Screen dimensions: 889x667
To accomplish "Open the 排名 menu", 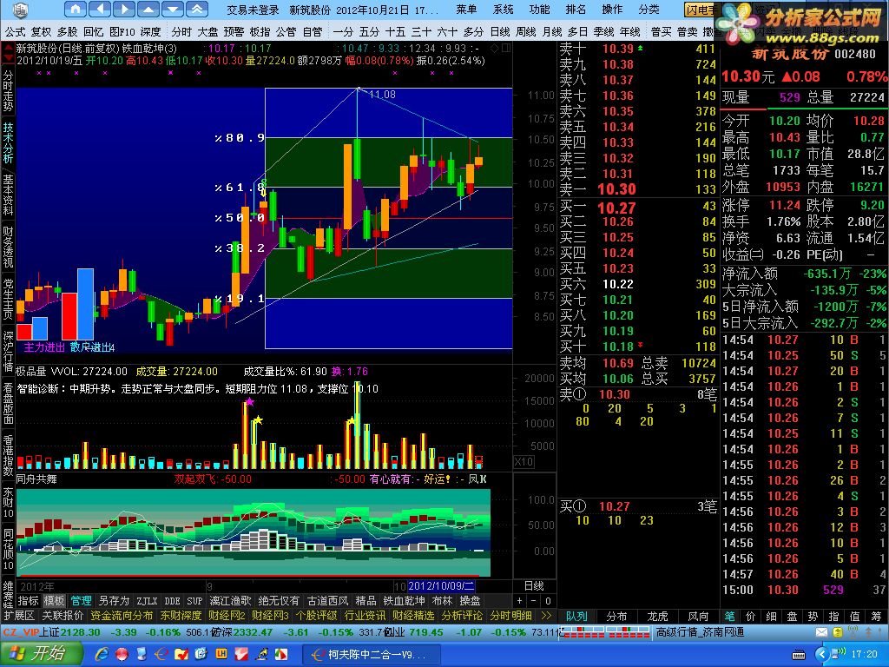I will point(576,10).
